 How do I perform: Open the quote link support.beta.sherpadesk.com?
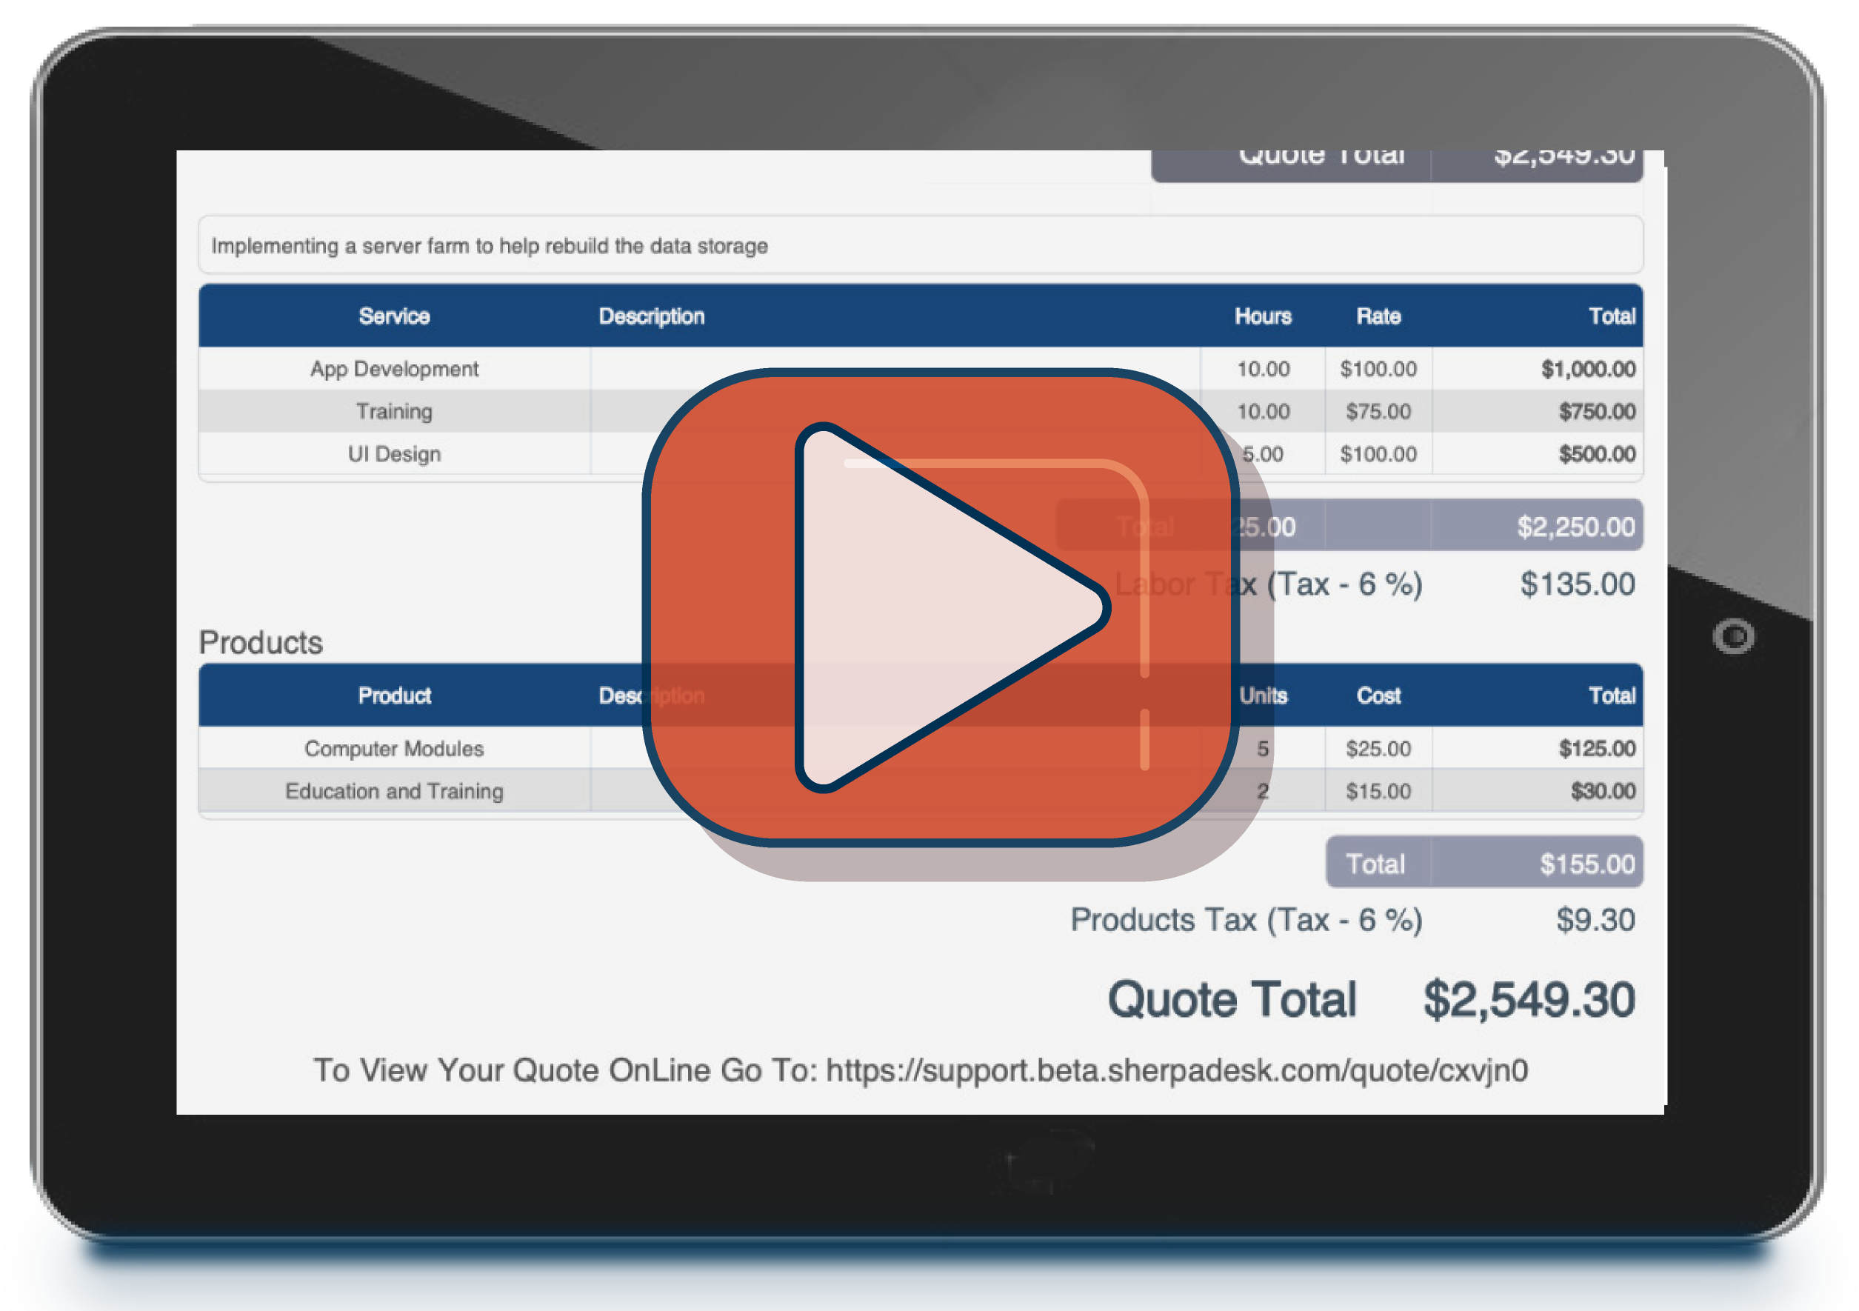pos(1175,1069)
